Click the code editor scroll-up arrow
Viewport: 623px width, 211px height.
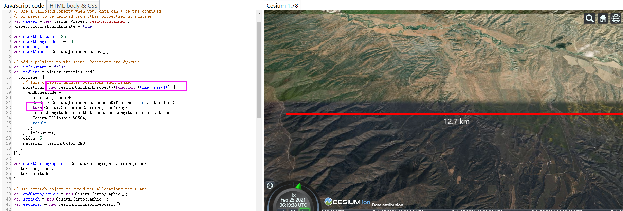click(259, 14)
